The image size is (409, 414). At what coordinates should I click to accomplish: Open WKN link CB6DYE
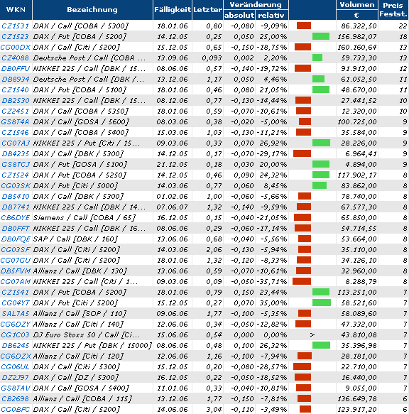16,217
